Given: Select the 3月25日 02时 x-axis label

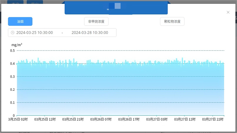Looking at the screenshot, I should point(18,119).
